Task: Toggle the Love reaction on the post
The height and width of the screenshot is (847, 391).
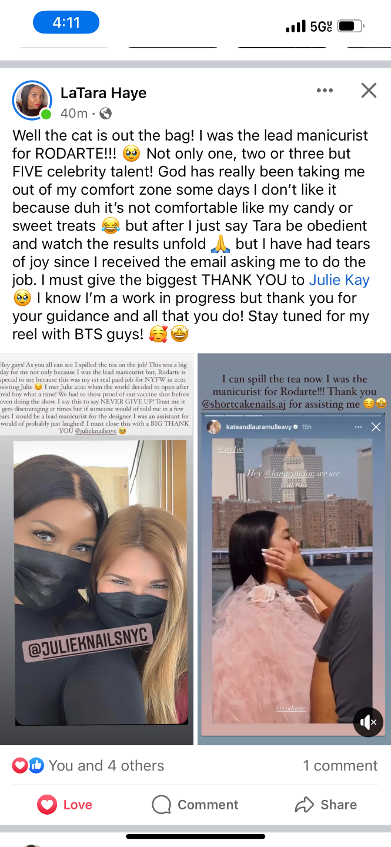Action: point(65,805)
